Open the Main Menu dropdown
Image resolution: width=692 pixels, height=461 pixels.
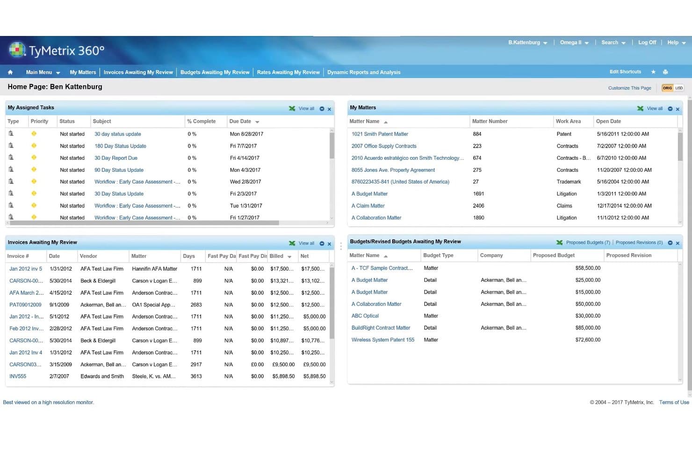tap(43, 72)
